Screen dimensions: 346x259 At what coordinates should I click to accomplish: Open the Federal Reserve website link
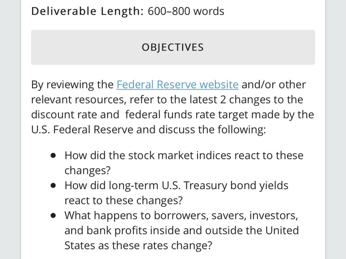pos(177,85)
